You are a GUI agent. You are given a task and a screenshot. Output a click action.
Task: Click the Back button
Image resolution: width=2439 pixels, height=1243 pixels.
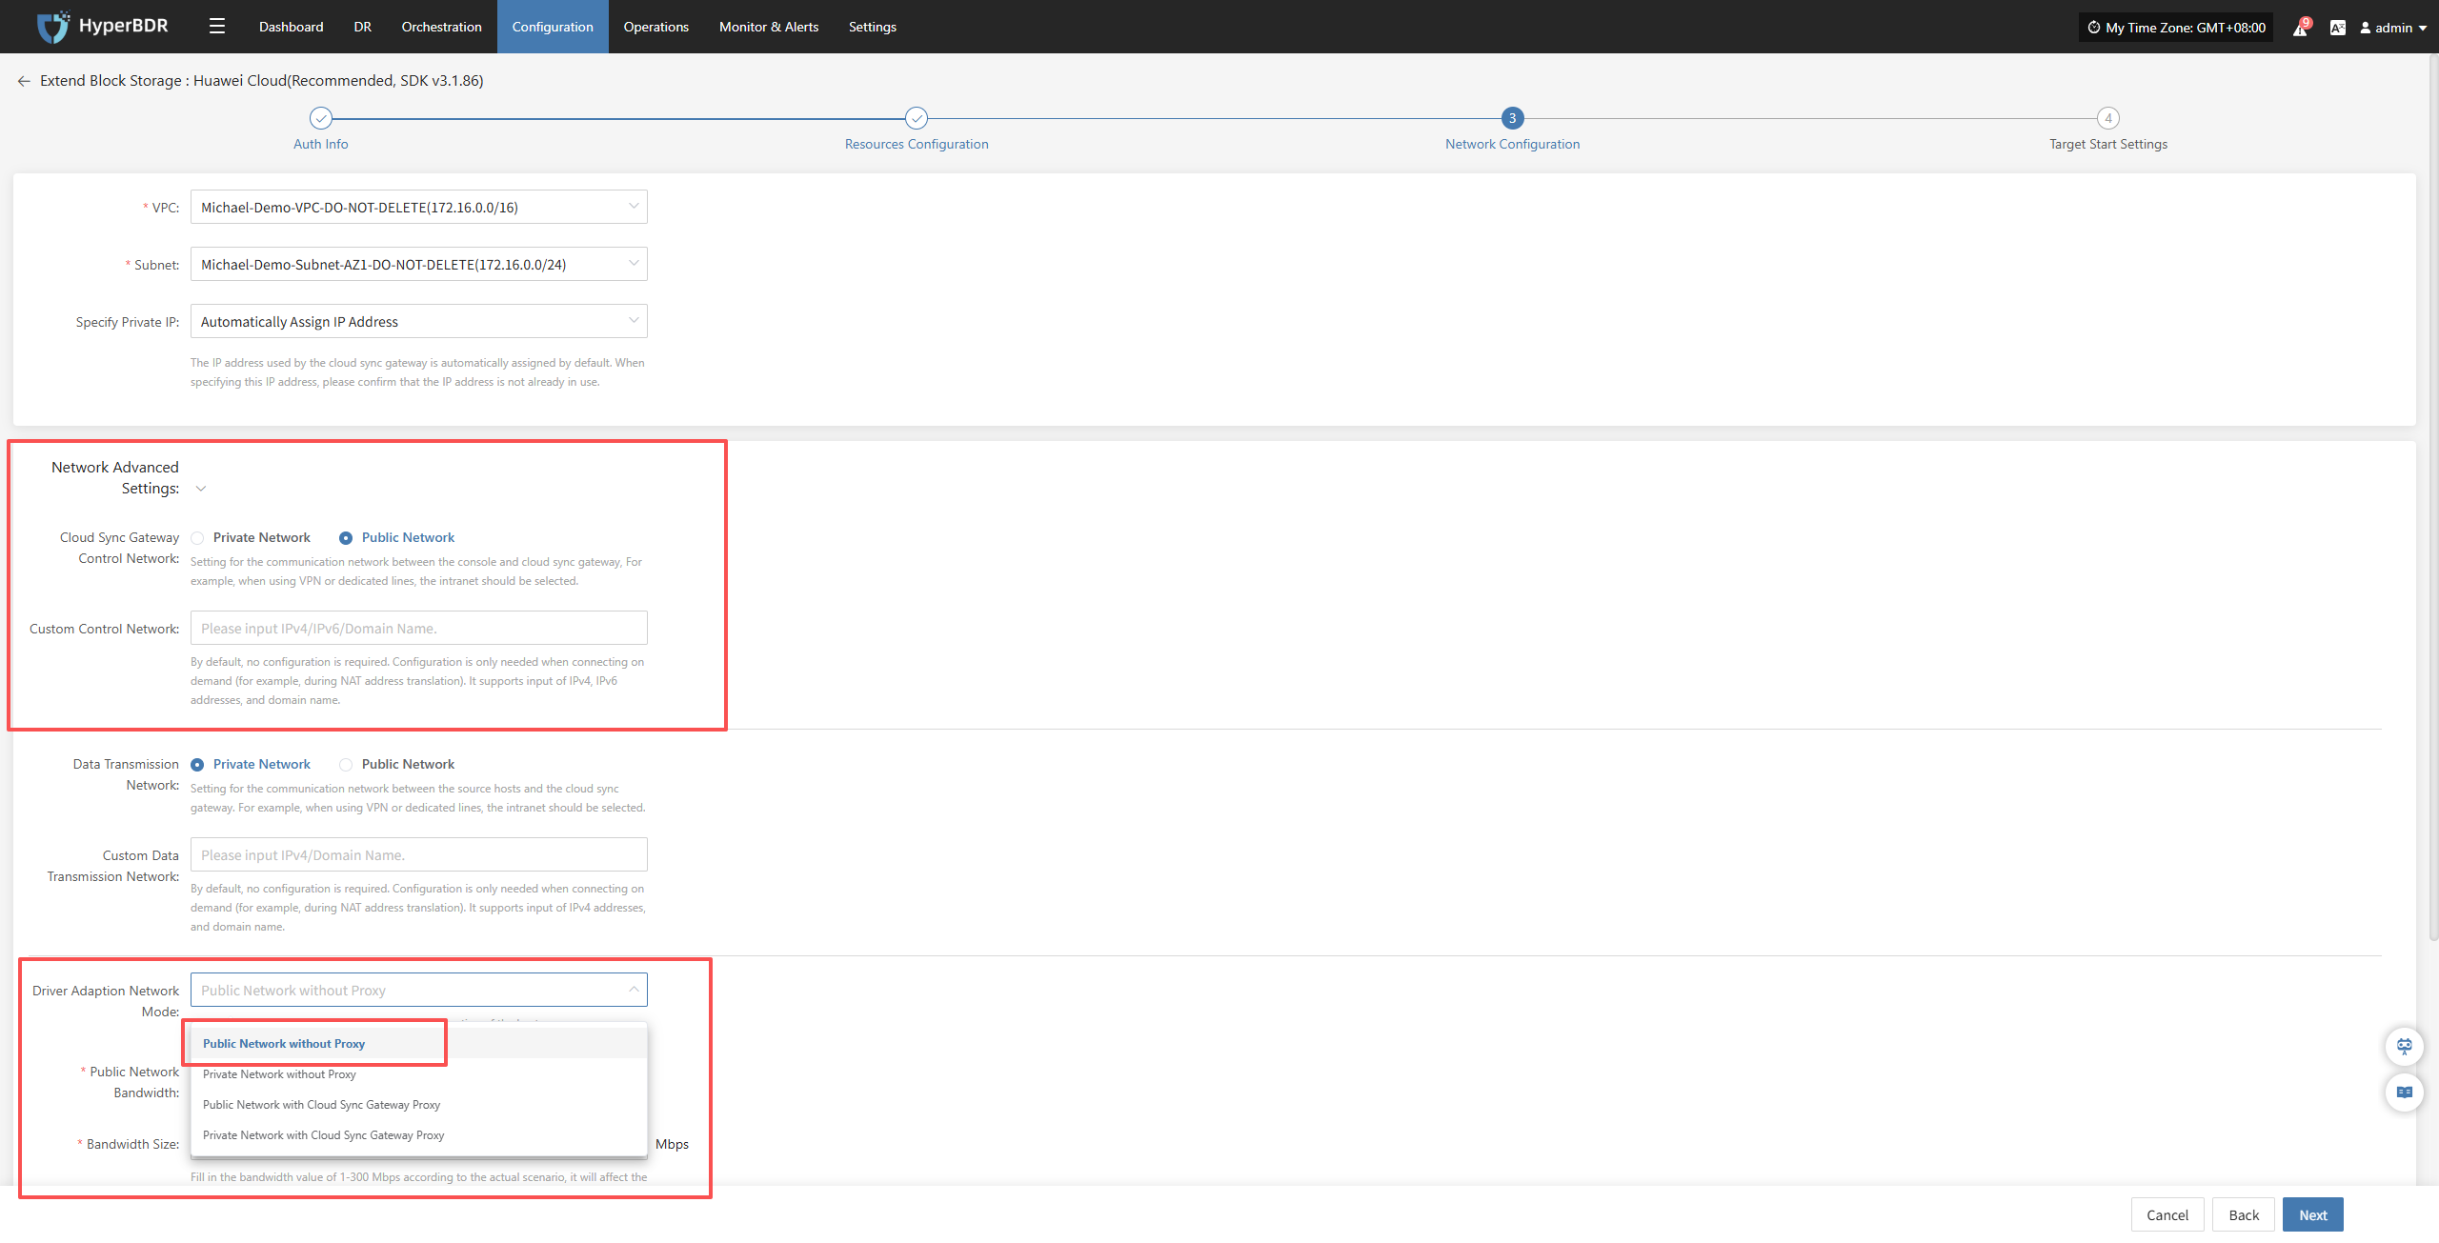(x=2243, y=1214)
